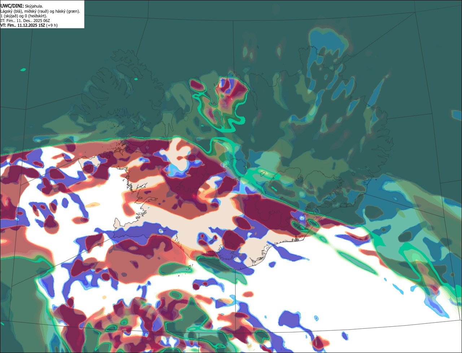Click the "1 (skýjað) og 0 (heiðskírt)." line
The height and width of the screenshot is (353, 462).
pyautogui.click(x=24, y=16)
